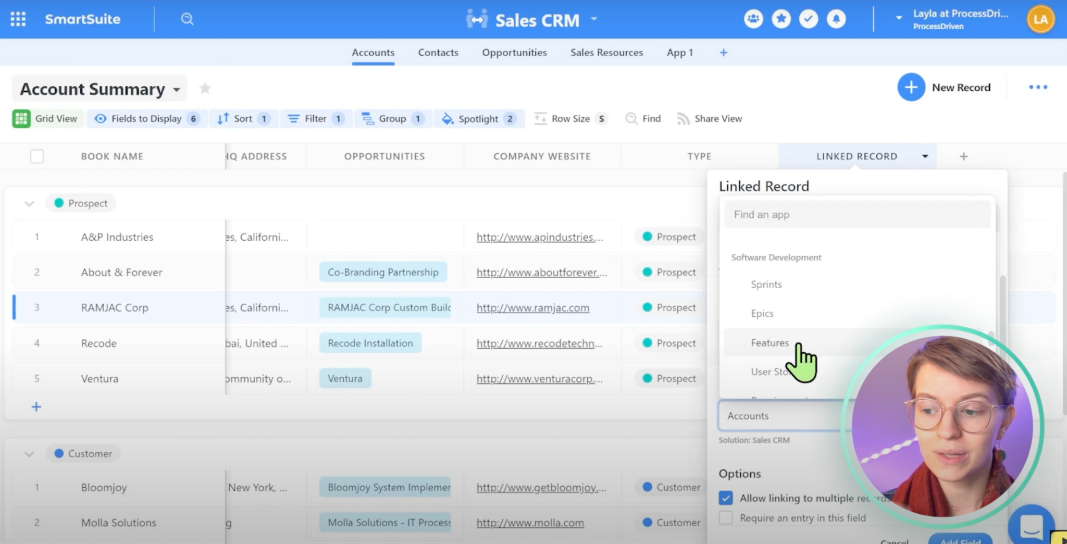Open the account menu arrow next to Layla

point(899,18)
